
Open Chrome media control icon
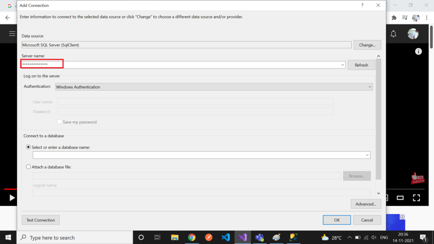[x=405, y=18]
